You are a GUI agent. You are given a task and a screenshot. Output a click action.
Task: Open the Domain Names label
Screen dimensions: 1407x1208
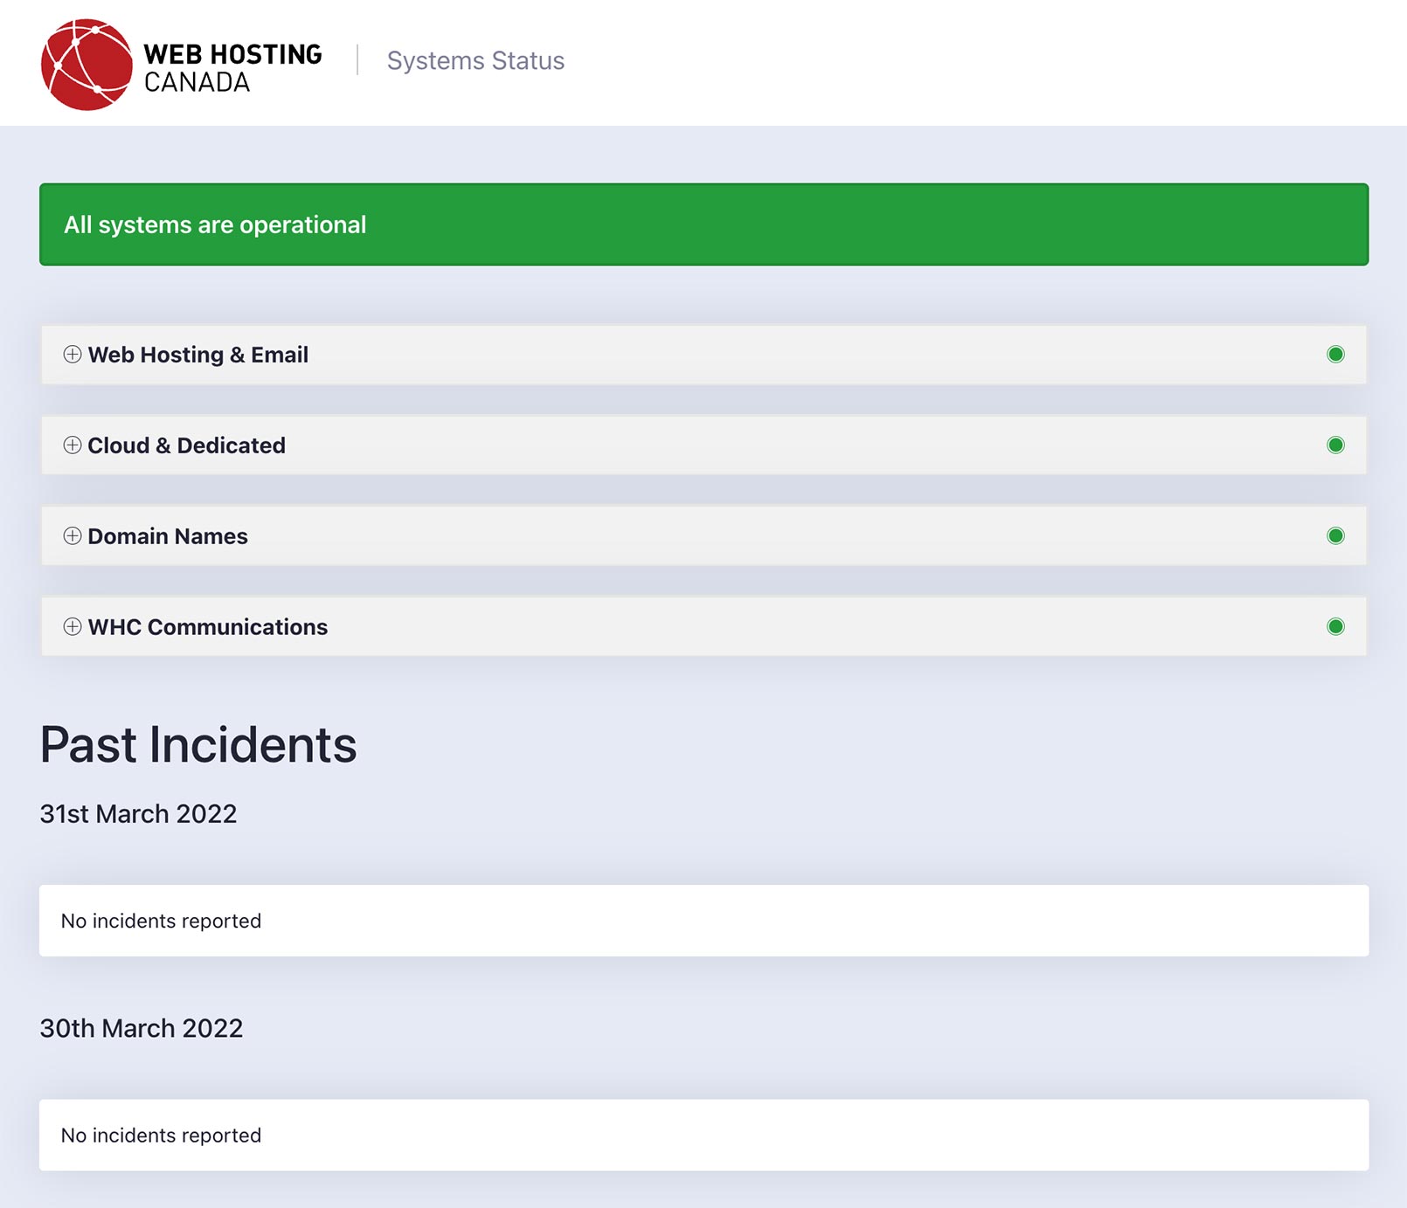point(168,536)
